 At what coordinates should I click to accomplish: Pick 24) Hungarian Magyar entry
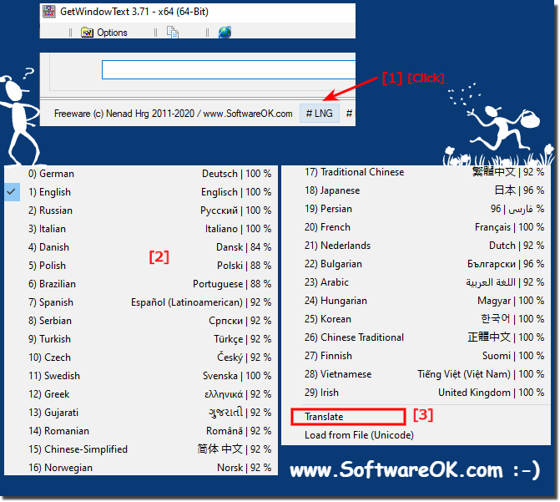(x=416, y=301)
